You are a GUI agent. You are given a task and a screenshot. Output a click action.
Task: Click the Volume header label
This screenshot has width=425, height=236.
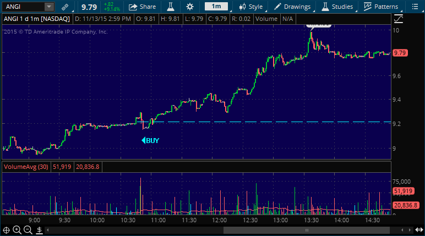point(266,19)
